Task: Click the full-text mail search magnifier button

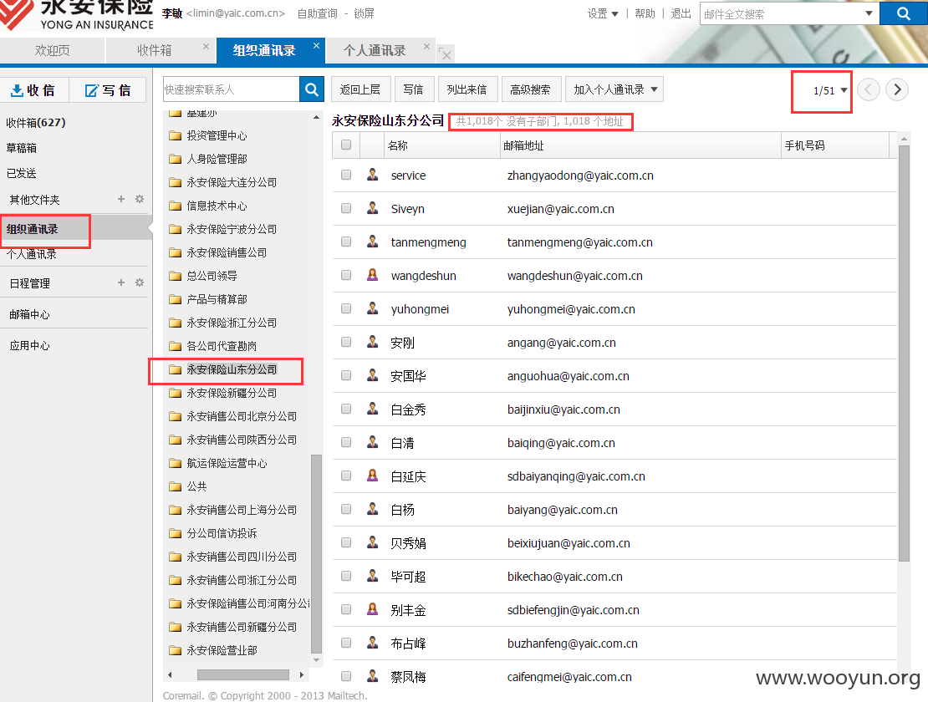Action: [903, 13]
